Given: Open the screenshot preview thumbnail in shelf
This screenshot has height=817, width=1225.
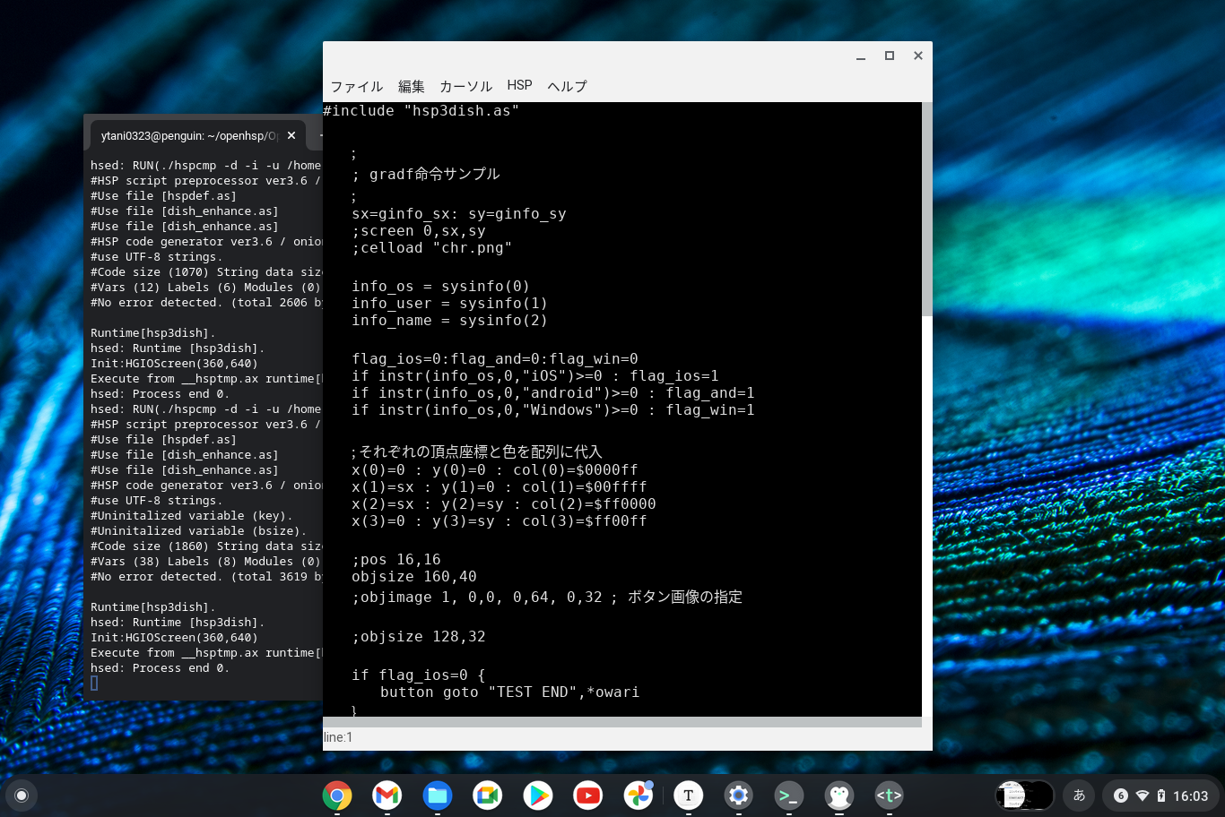Looking at the screenshot, I should 1024,795.
